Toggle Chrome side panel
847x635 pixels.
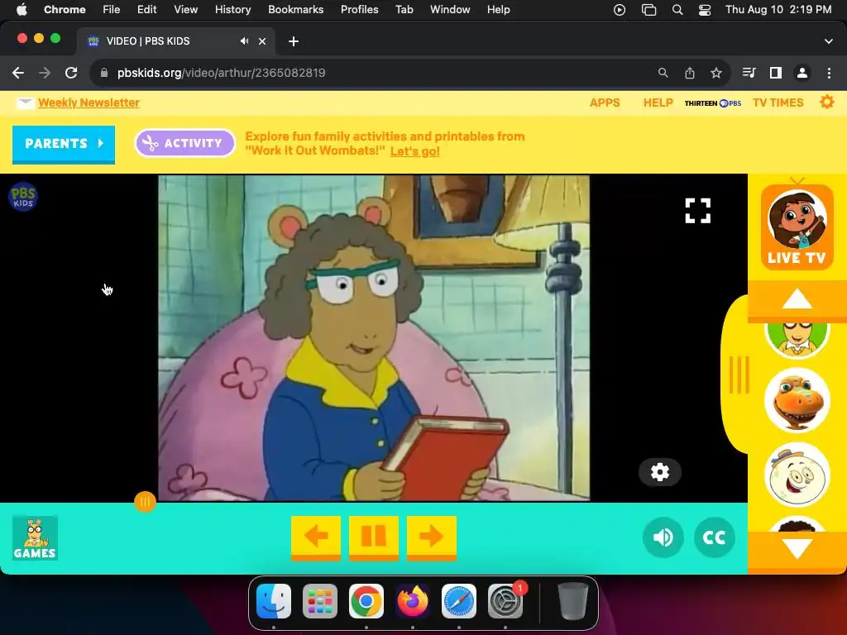coord(775,73)
